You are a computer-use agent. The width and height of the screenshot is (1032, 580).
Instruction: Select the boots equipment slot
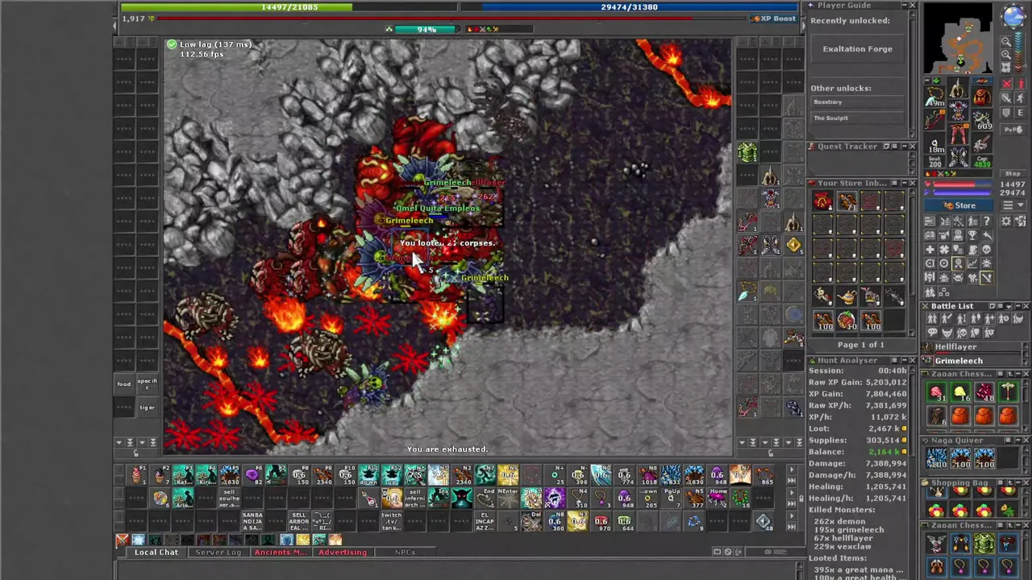(958, 157)
